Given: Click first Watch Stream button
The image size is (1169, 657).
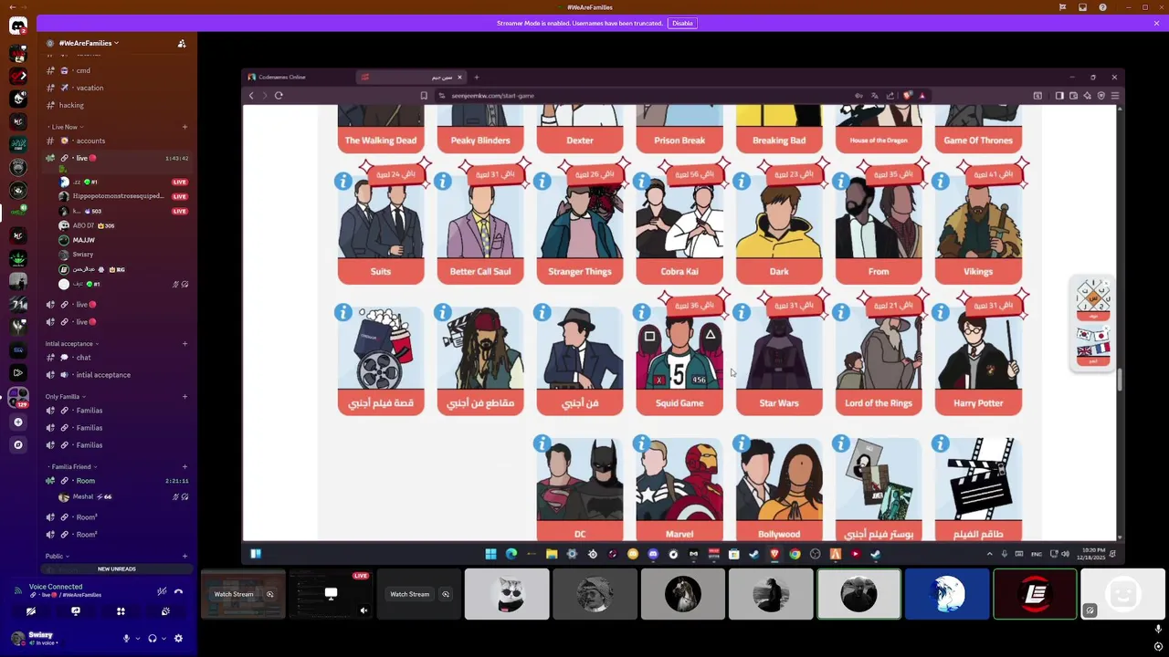Looking at the screenshot, I should (234, 594).
